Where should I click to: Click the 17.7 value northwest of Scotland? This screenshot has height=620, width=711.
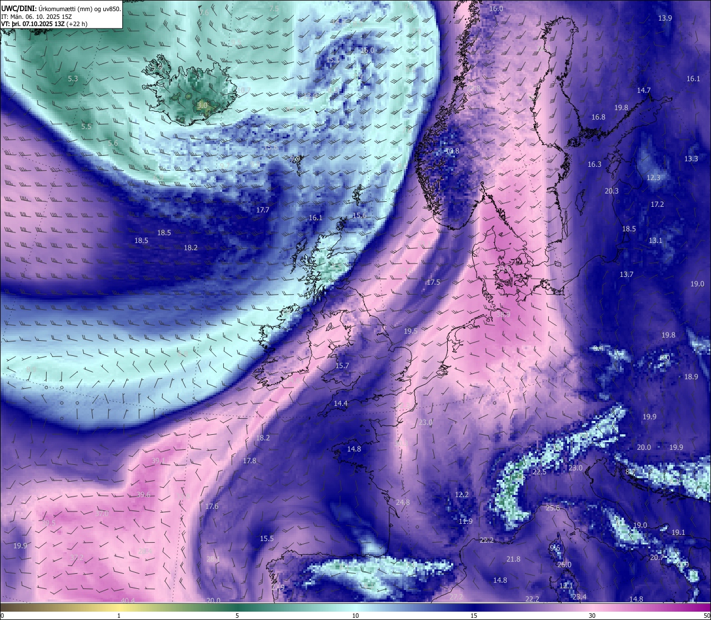click(263, 210)
